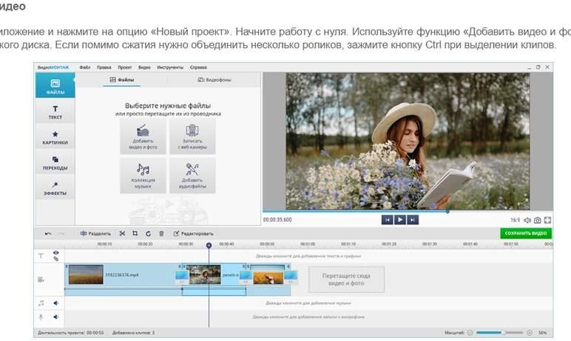Select the girl-in-flowers clip thumbnail
Image resolution: width=571 pixels, height=341 pixels.
(205, 275)
